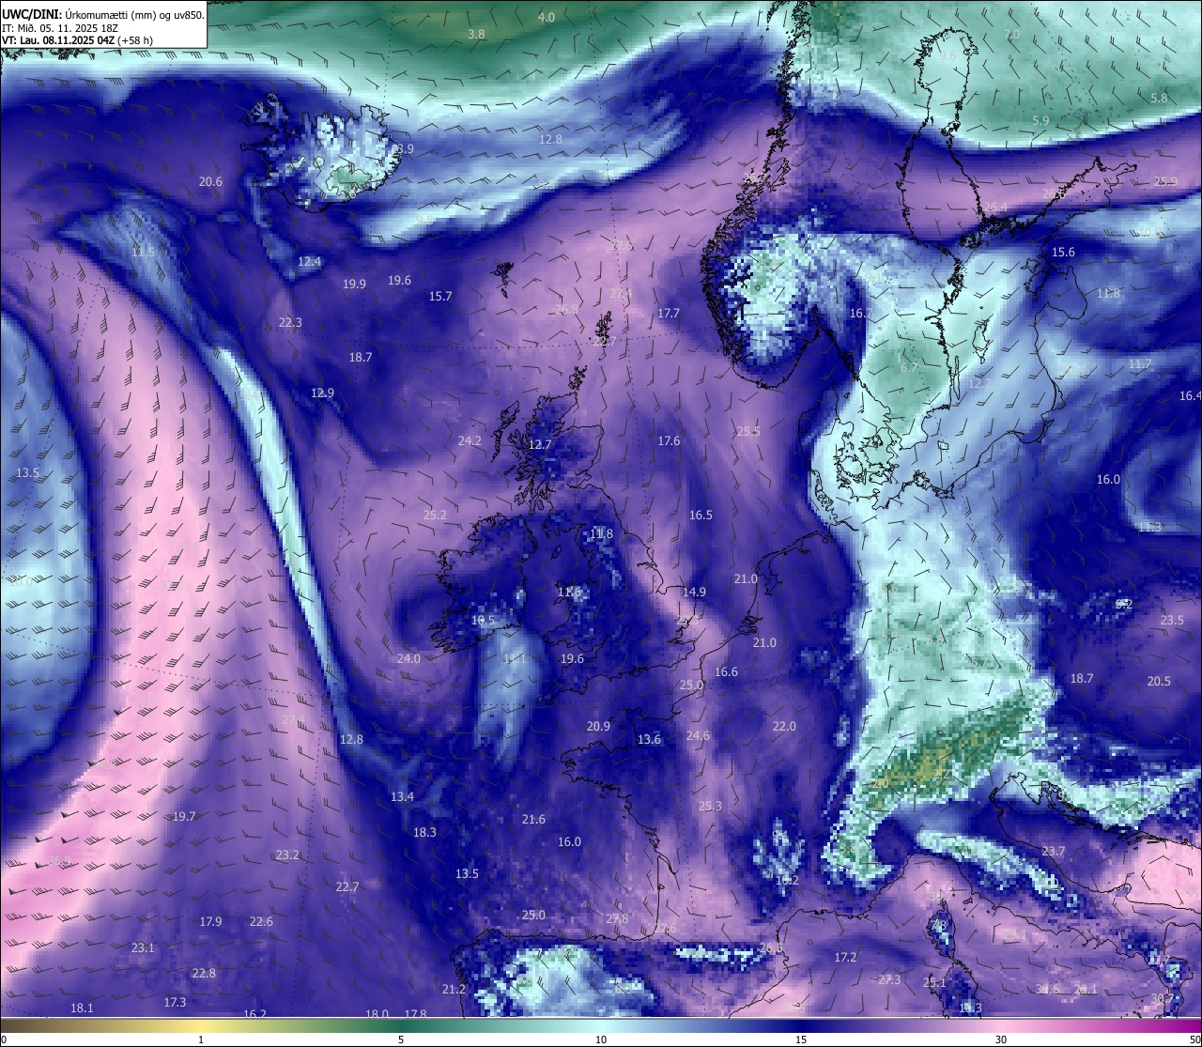Click the map value 15.7
Viewport: 1202px width, 1047px height.
[x=440, y=297]
